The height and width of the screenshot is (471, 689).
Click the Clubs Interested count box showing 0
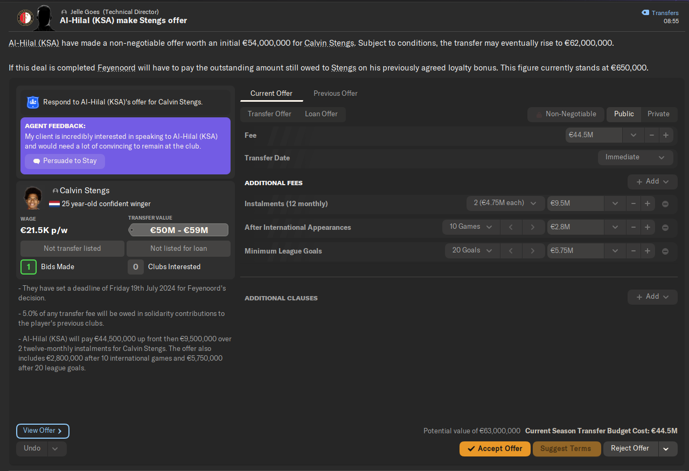(135, 267)
